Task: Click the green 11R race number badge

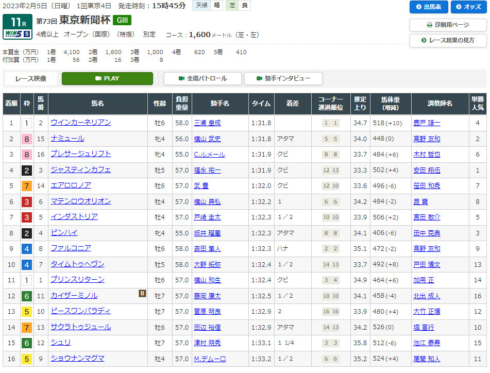Action: [17, 22]
